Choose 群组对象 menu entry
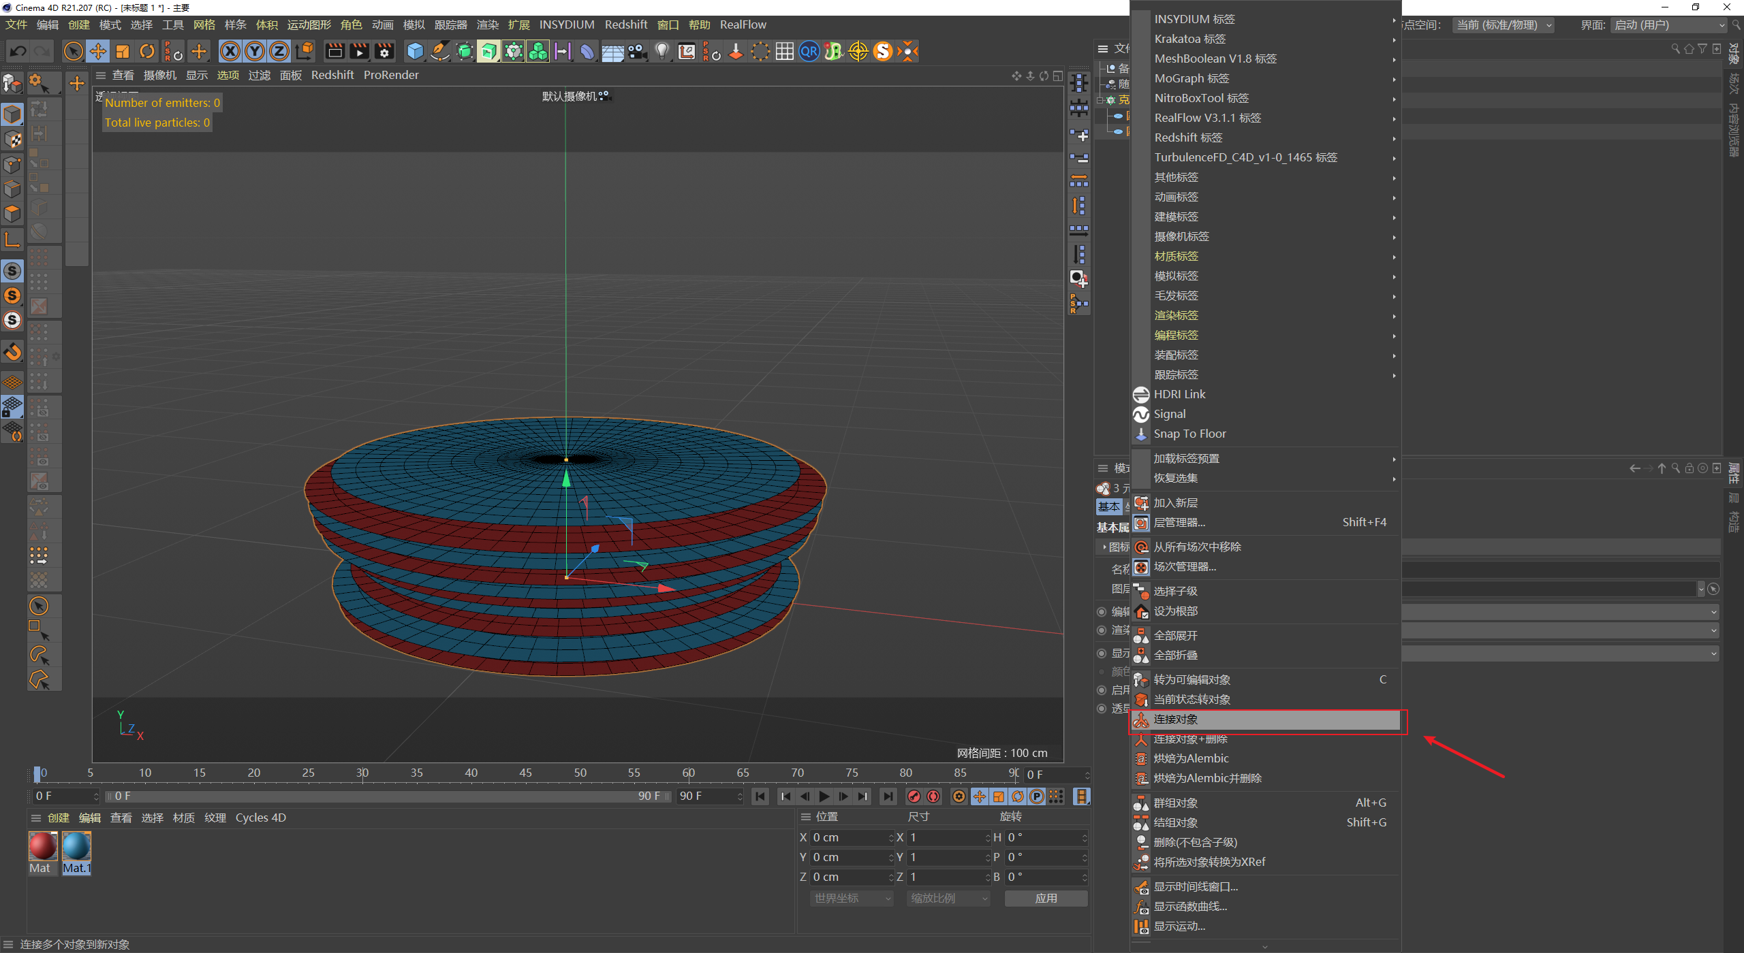Viewport: 1744px width, 953px height. pos(1266,803)
